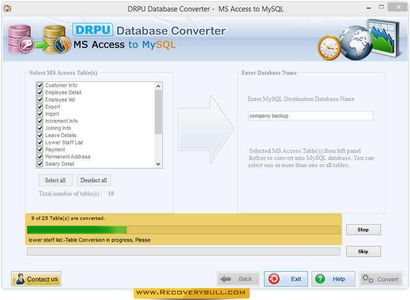Image resolution: width=410 pixels, height=300 pixels.
Task: Toggle the Employee list checkbox
Action: [x=40, y=100]
